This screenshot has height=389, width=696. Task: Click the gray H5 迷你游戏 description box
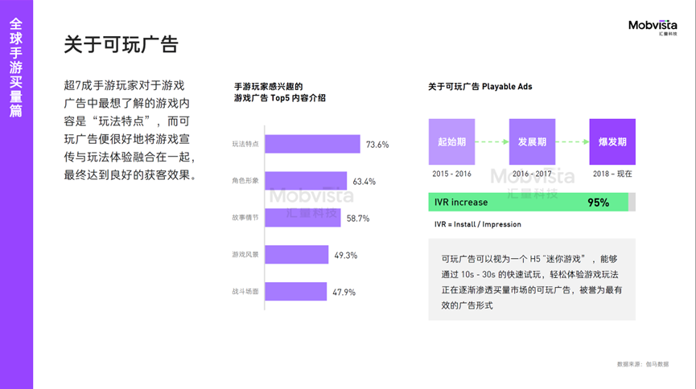pyautogui.click(x=532, y=280)
